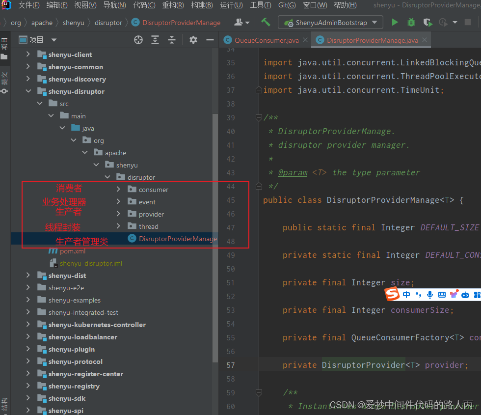The height and width of the screenshot is (415, 481).
Task: Open project panel settings gear
Action: pos(193,40)
